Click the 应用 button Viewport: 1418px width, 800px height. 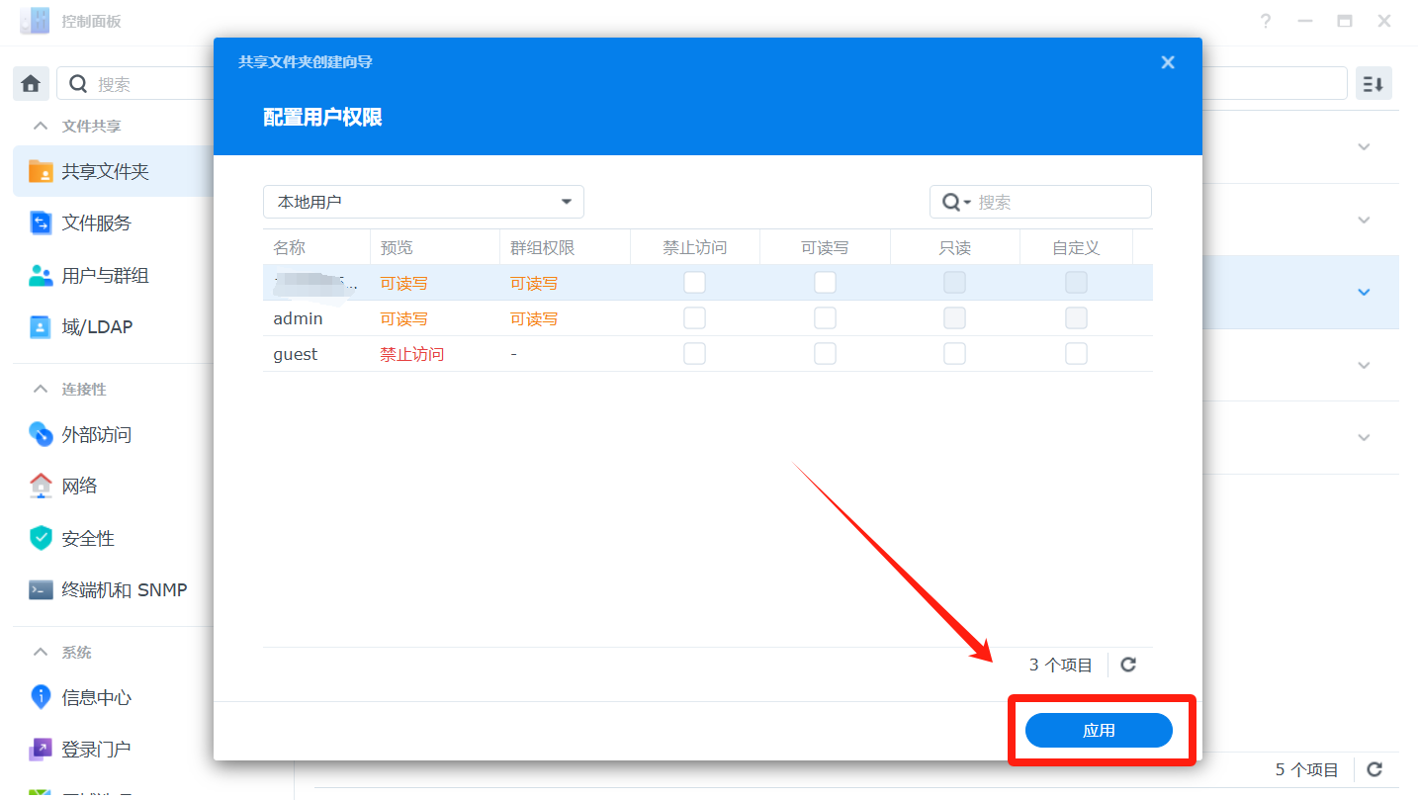click(1099, 731)
